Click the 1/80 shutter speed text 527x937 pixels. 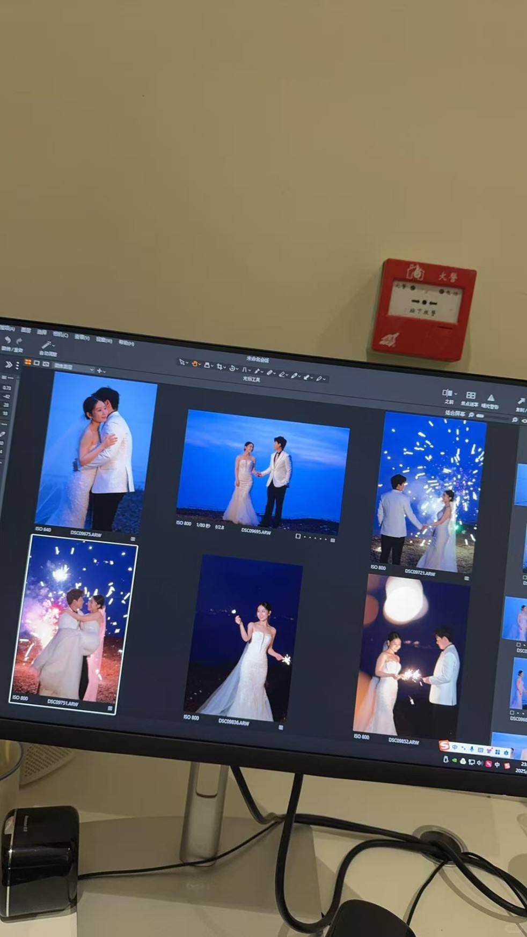click(x=202, y=525)
